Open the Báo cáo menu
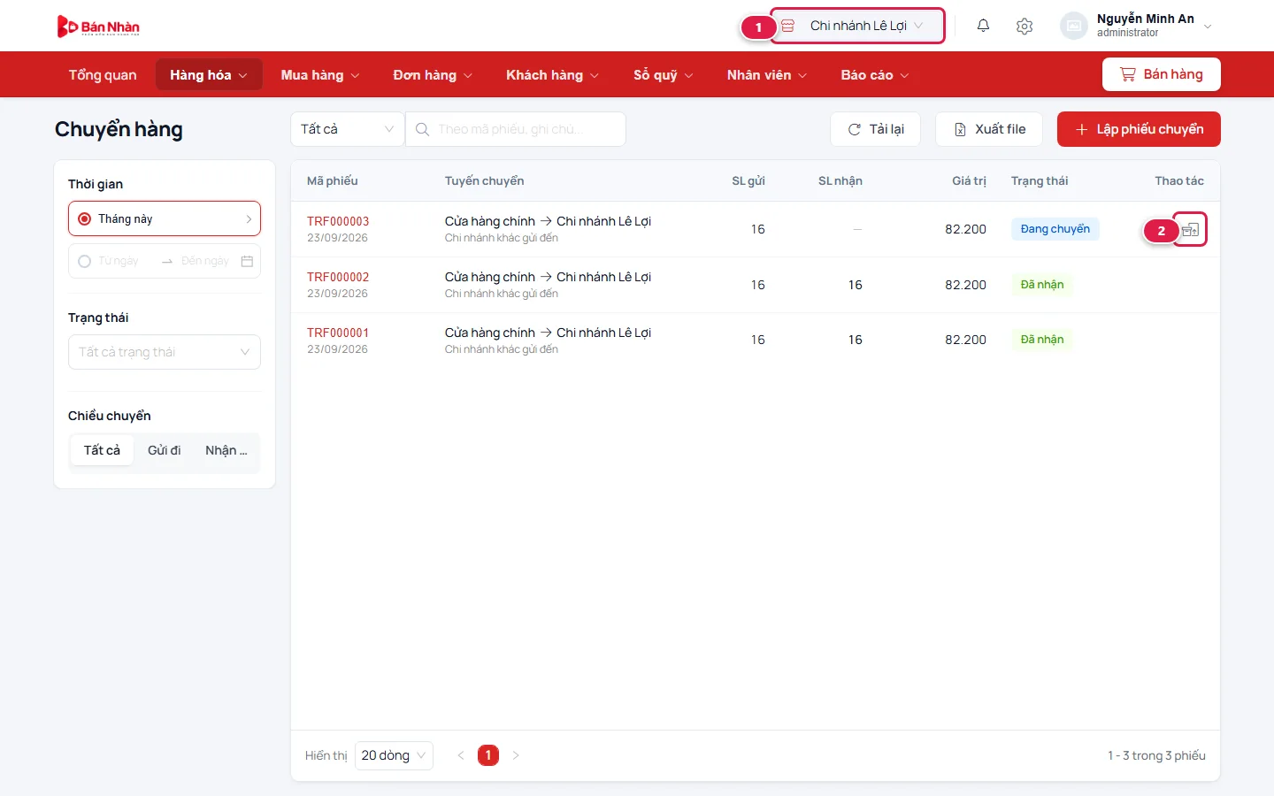This screenshot has width=1274, height=796. click(x=875, y=75)
